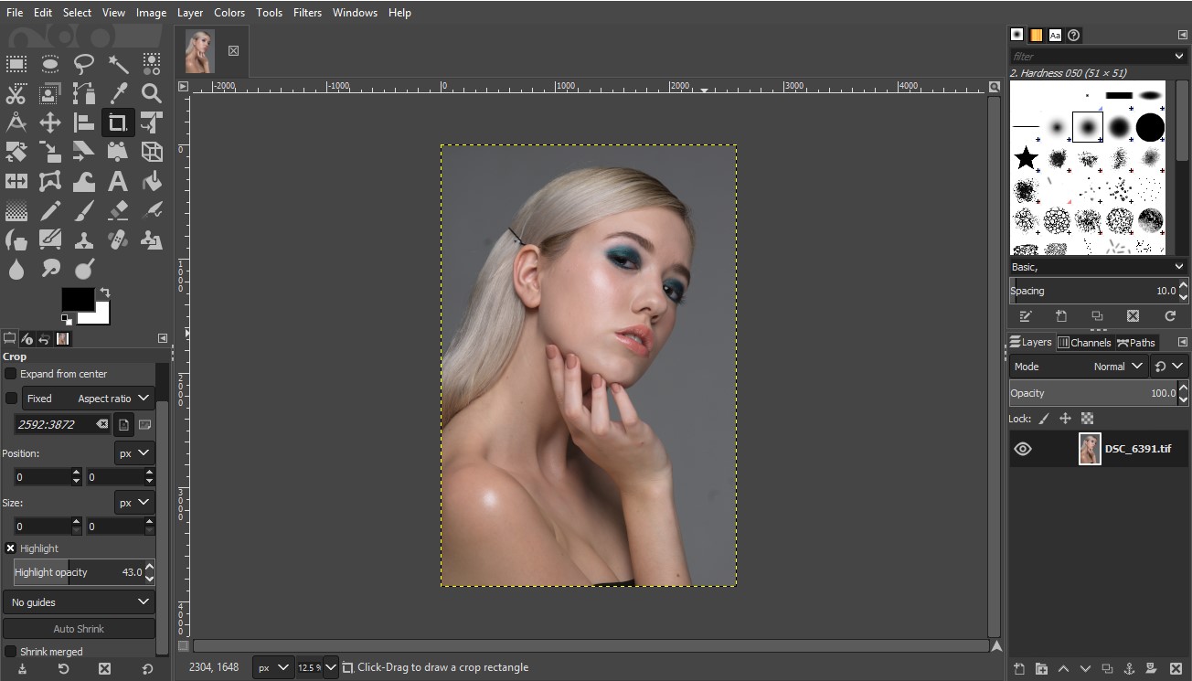Enable the Expand from center option
The width and height of the screenshot is (1192, 681).
[x=10, y=374]
